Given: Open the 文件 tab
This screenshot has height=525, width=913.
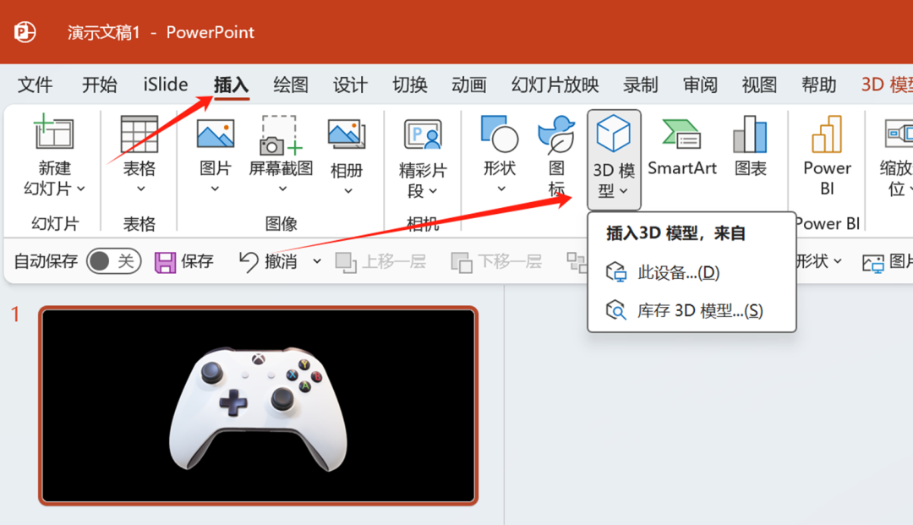Looking at the screenshot, I should tap(35, 85).
